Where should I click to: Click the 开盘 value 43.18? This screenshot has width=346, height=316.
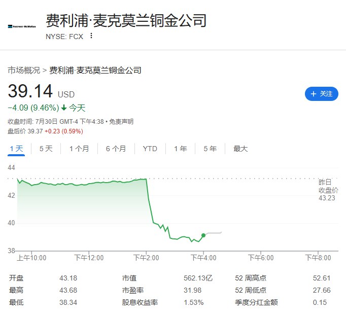68,278
